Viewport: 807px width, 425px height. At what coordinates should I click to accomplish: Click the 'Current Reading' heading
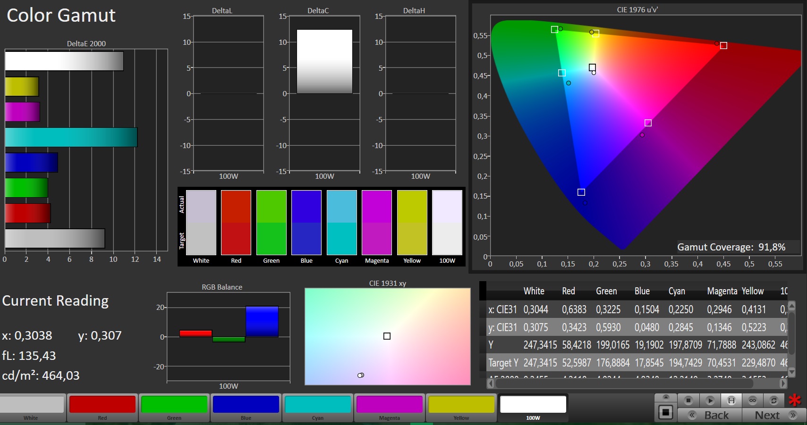click(55, 300)
